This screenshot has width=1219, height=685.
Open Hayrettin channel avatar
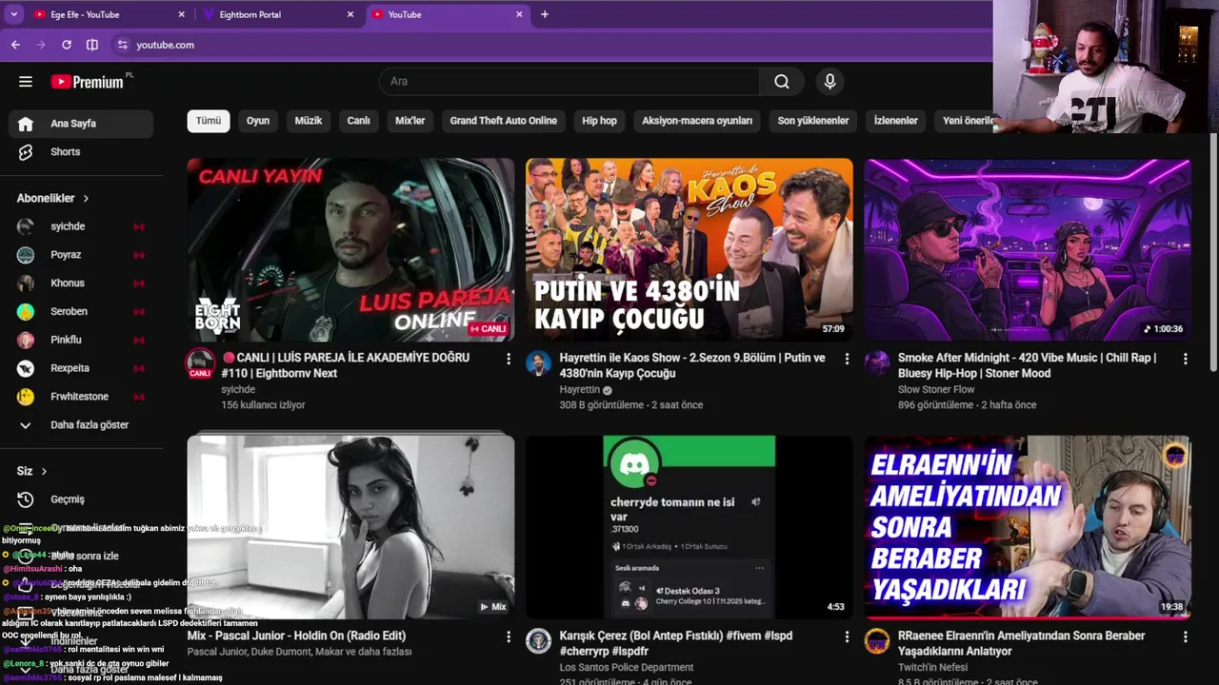coord(538,362)
